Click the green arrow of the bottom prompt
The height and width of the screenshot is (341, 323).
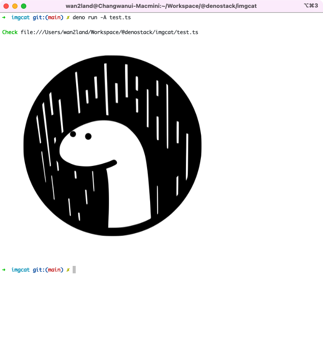pyautogui.click(x=4, y=270)
